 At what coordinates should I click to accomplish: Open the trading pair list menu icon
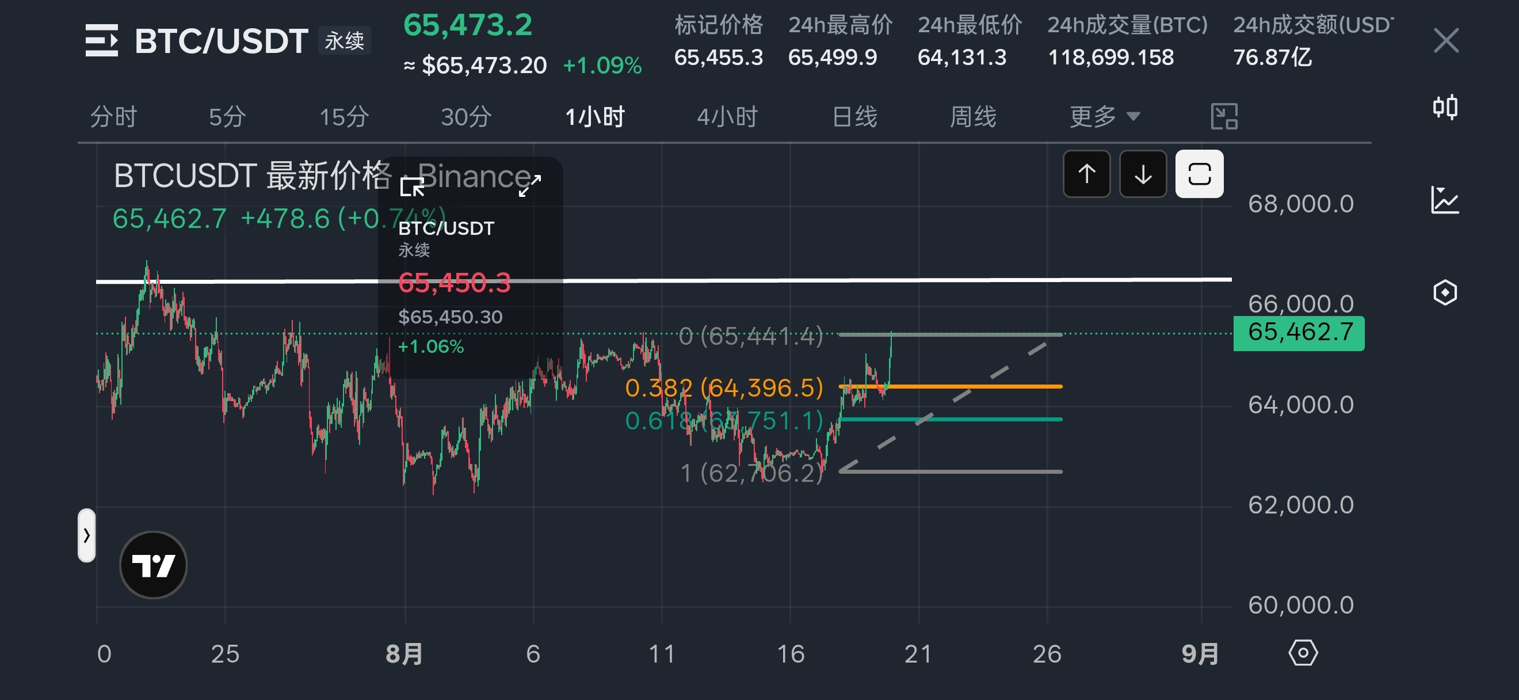tap(101, 40)
